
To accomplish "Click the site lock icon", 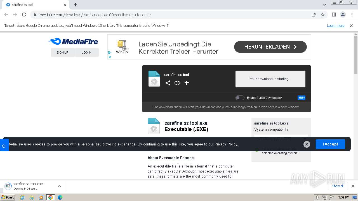I will pyautogui.click(x=35, y=15).
